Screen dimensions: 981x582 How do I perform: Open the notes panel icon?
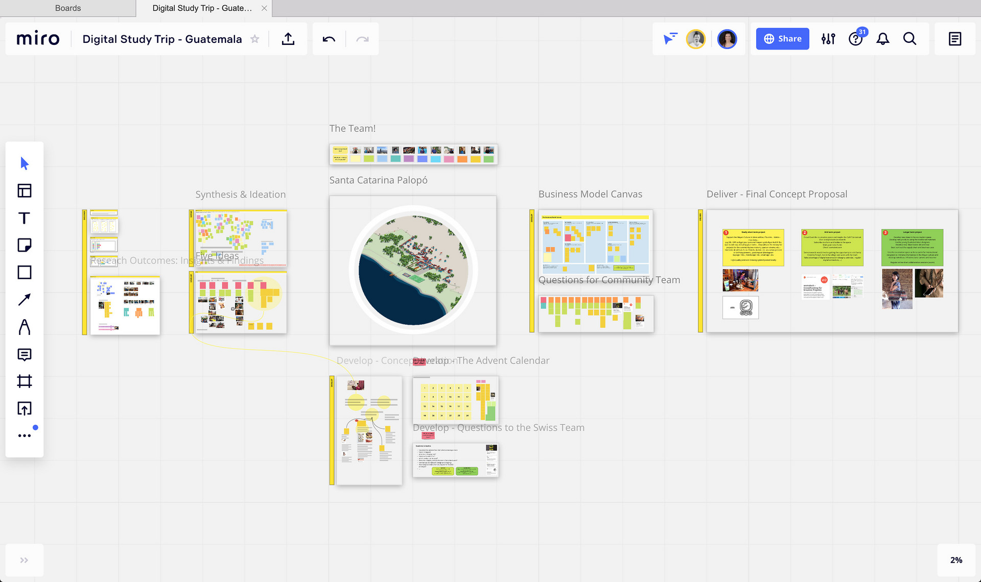pos(954,39)
